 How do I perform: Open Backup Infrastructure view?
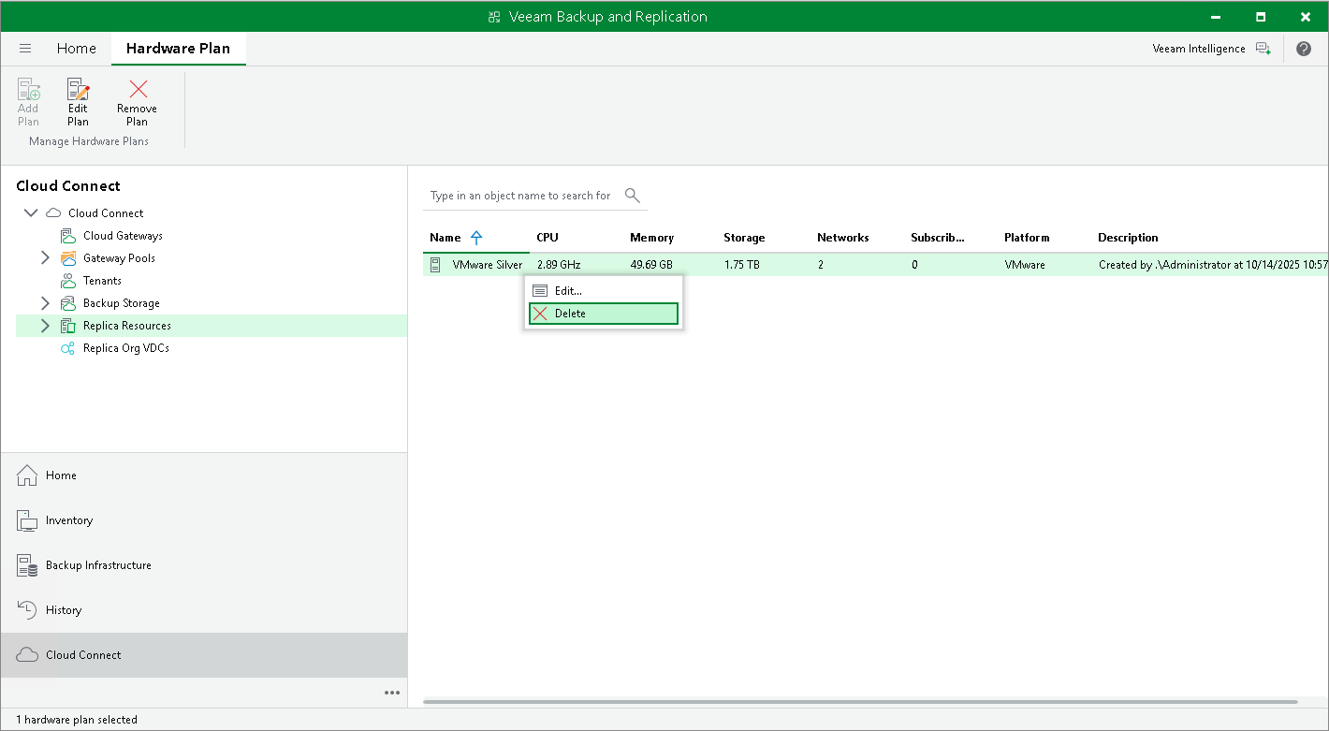tap(204, 565)
